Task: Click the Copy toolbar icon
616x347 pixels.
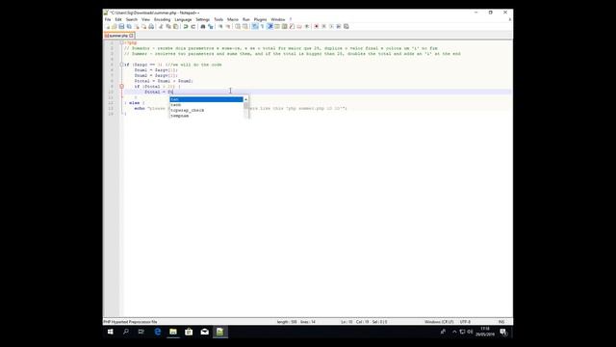Action: point(168,26)
